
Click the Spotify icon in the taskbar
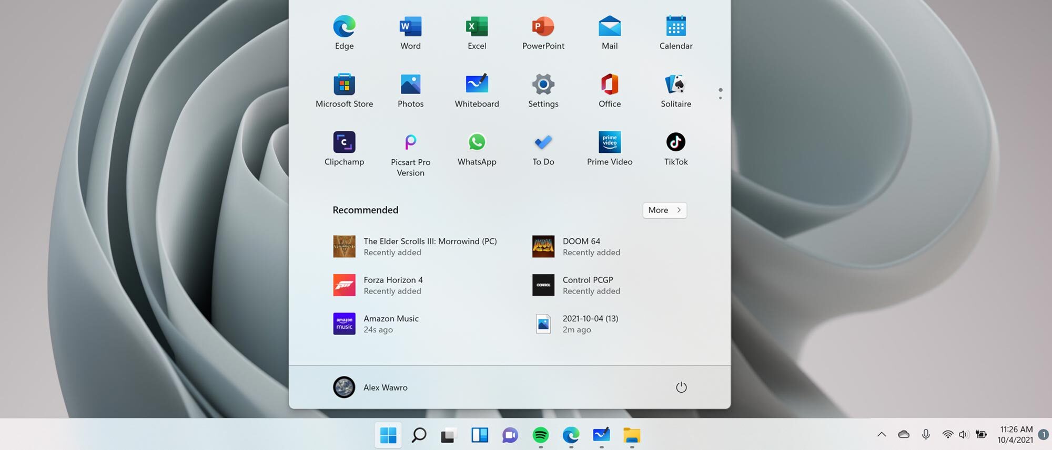(x=540, y=435)
